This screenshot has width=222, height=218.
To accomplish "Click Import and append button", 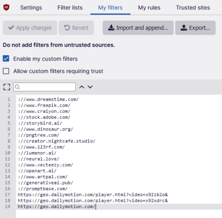I will (138, 28).
